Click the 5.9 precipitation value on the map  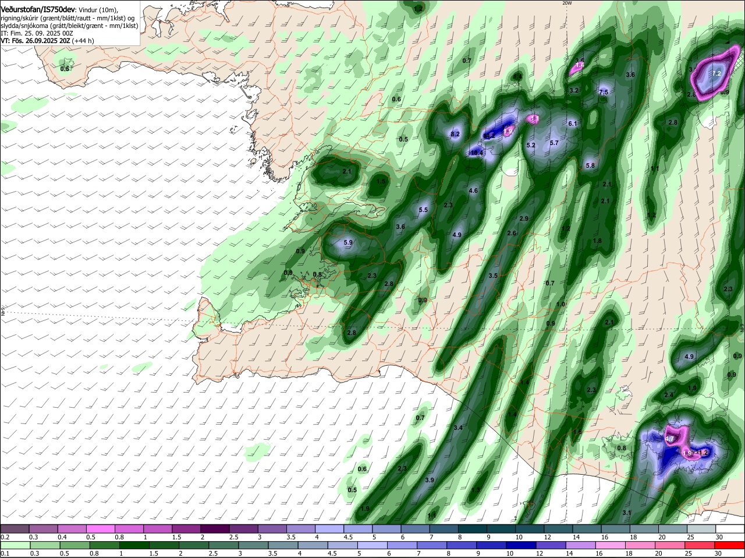coord(348,242)
